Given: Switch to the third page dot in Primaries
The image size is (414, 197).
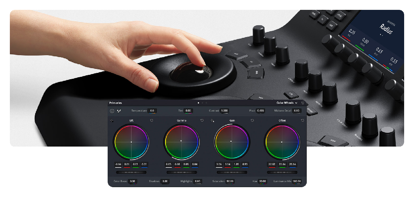Looking at the screenshot, I should coord(206,103).
